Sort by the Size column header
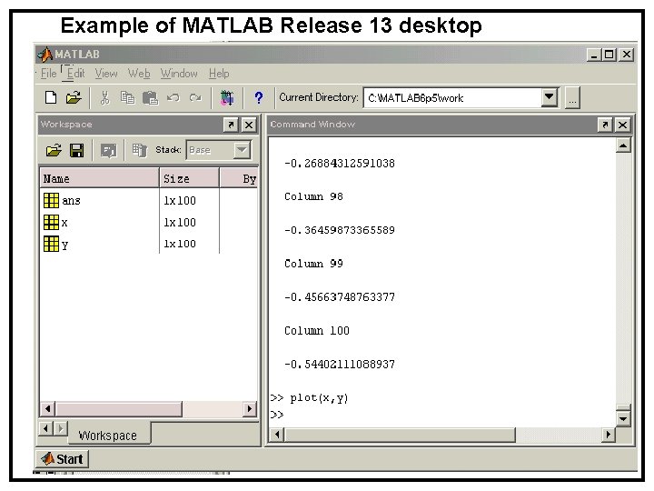The image size is (654, 491). coord(189,179)
